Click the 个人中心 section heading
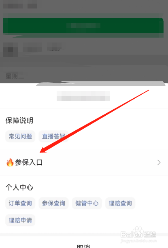The height and width of the screenshot is (248, 168). pyautogui.click(x=19, y=187)
